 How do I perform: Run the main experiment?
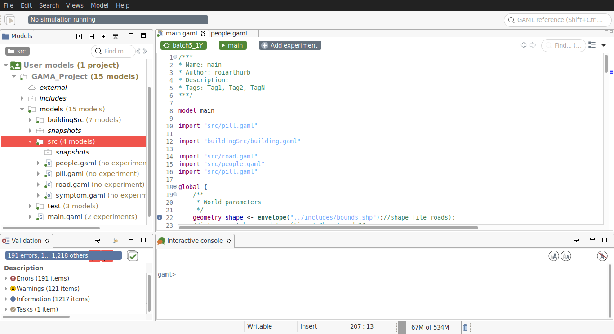[233, 45]
